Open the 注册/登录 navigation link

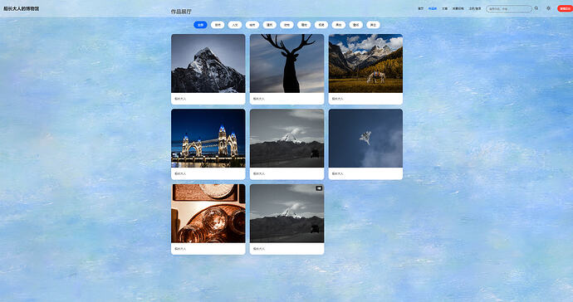click(475, 8)
